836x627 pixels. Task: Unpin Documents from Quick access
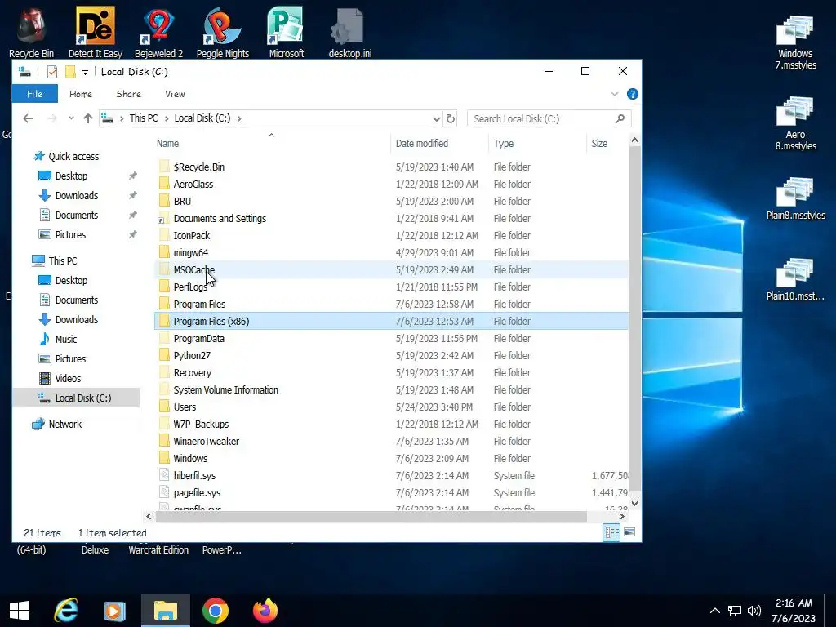point(133,215)
